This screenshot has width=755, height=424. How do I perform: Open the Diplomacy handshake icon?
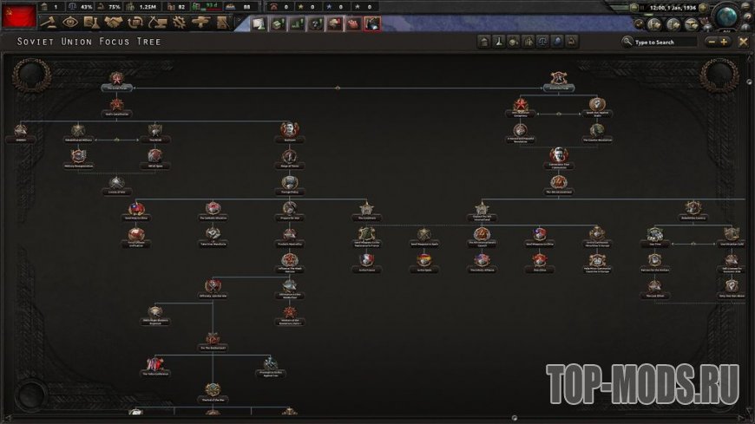click(x=114, y=23)
